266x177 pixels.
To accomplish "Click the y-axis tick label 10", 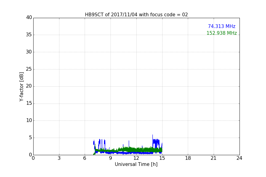I will click(29, 120).
